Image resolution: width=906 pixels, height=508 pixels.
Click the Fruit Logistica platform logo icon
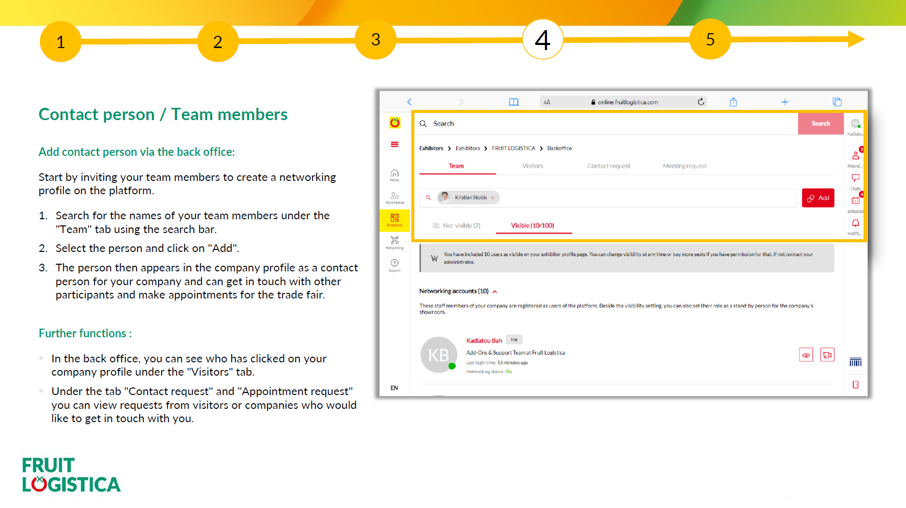(394, 123)
